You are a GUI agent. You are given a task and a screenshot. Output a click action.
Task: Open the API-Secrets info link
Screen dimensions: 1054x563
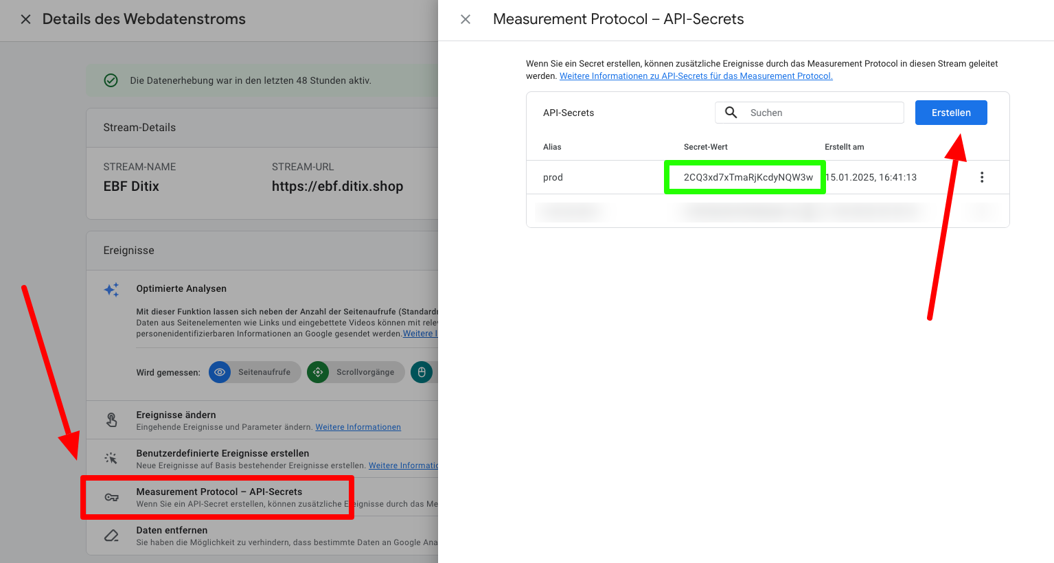coord(696,76)
